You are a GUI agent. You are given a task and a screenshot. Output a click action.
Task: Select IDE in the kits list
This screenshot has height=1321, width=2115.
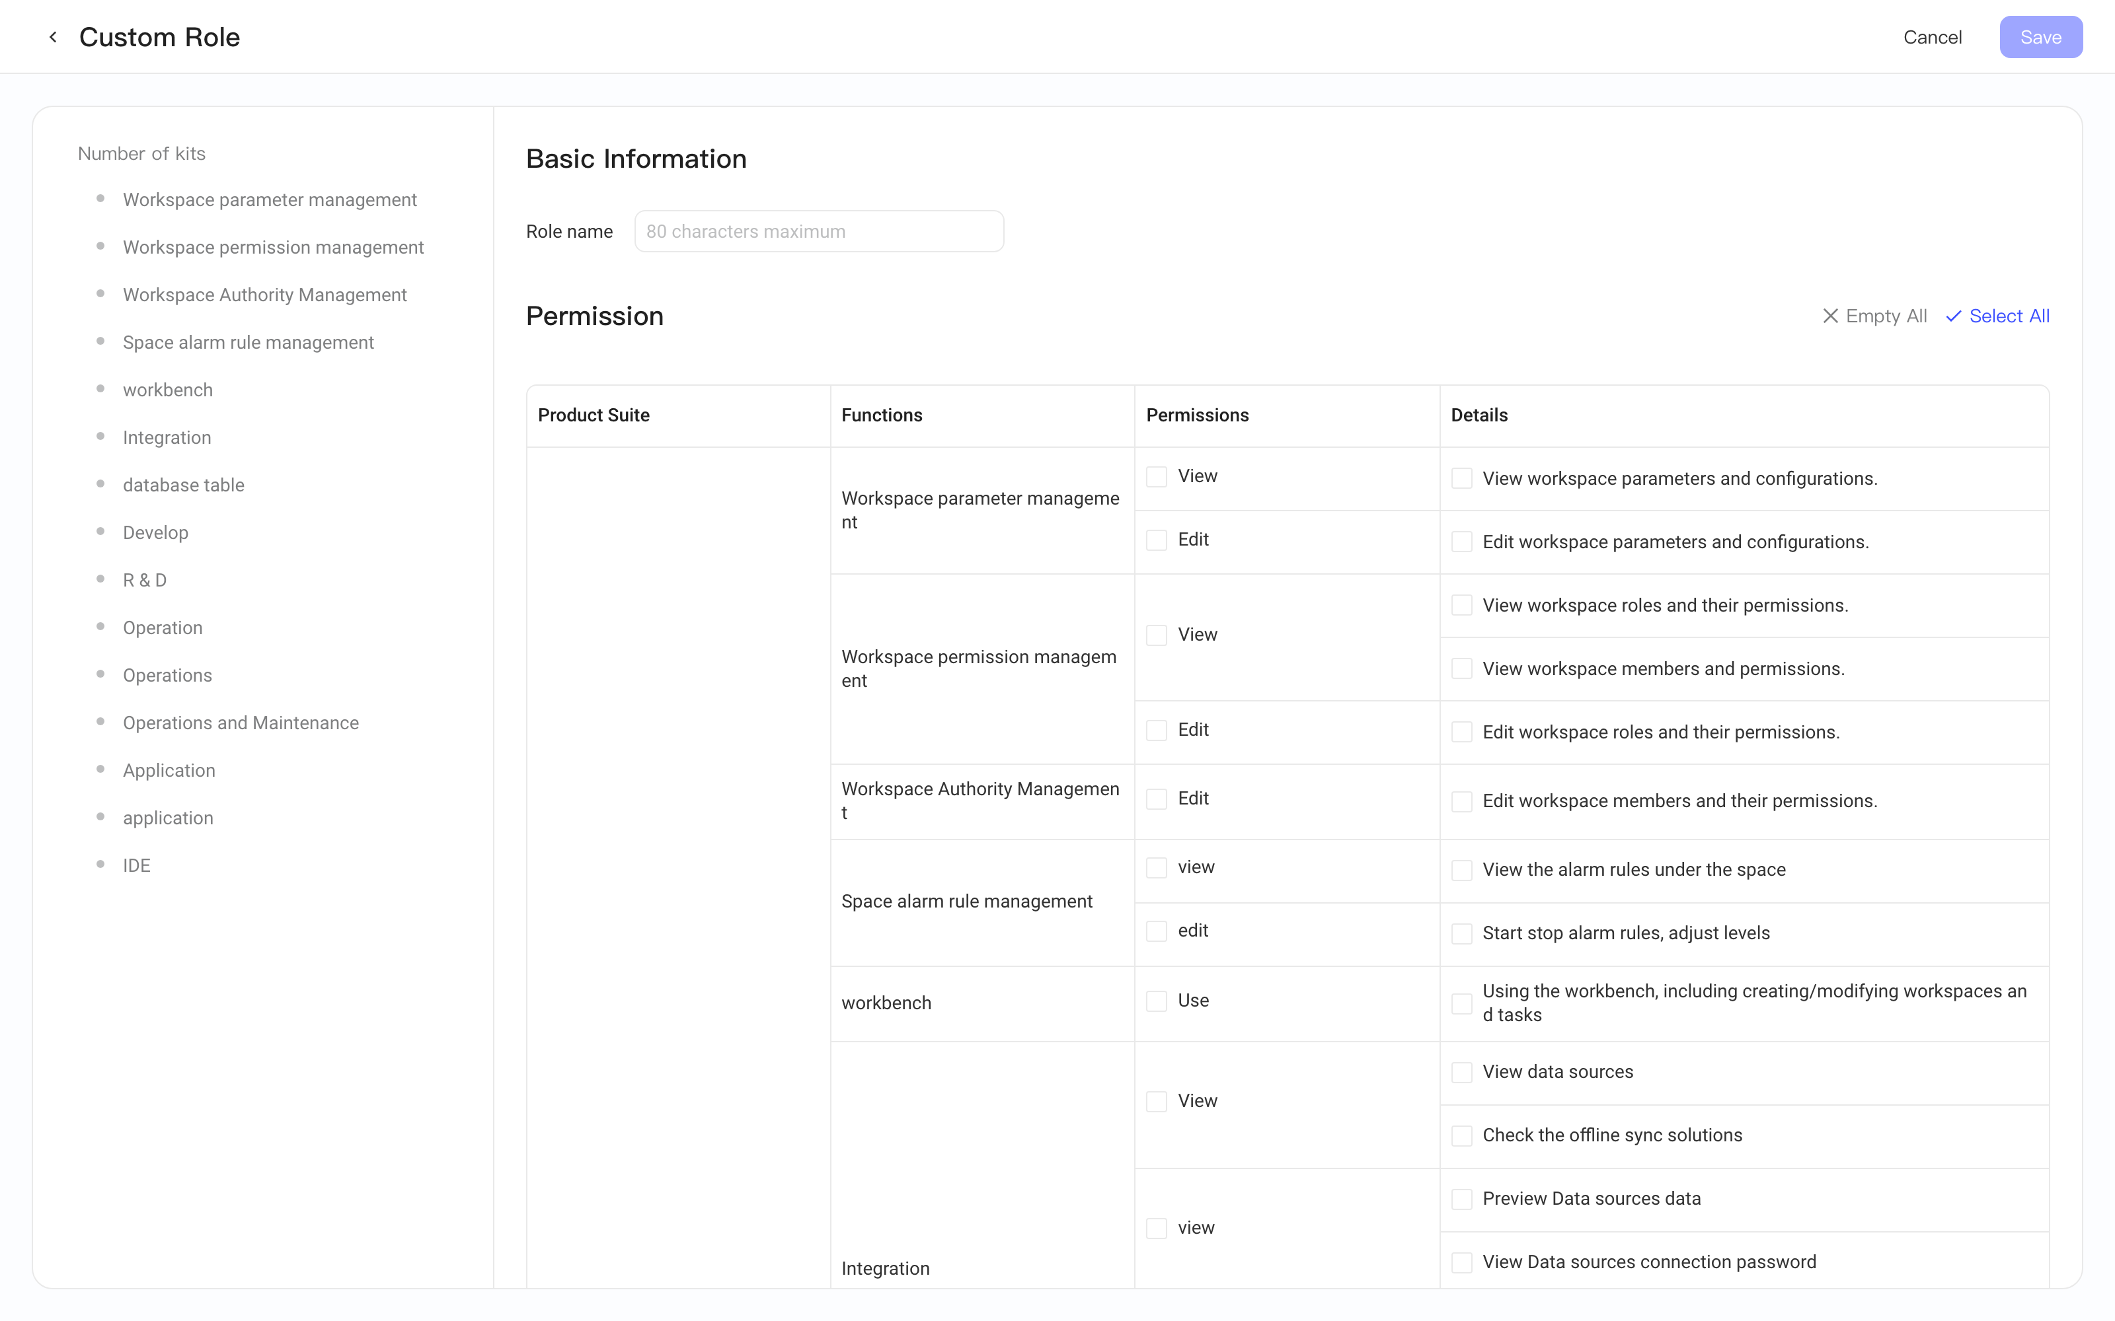click(x=136, y=865)
